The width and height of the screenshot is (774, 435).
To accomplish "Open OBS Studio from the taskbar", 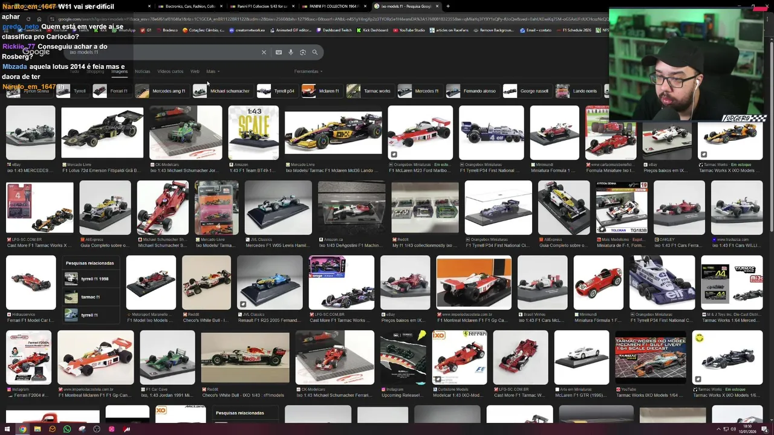I will point(97,430).
